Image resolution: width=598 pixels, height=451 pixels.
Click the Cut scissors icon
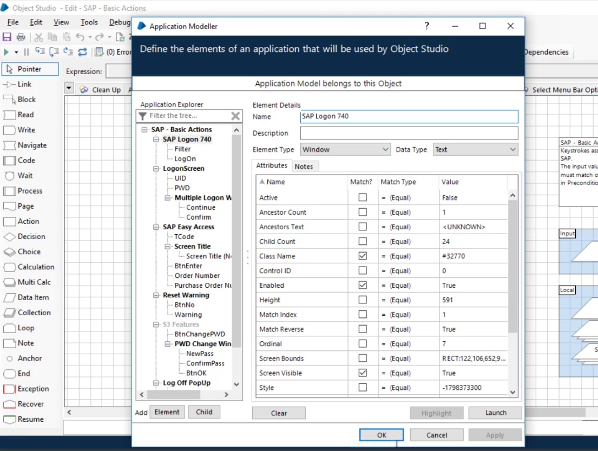[38, 37]
